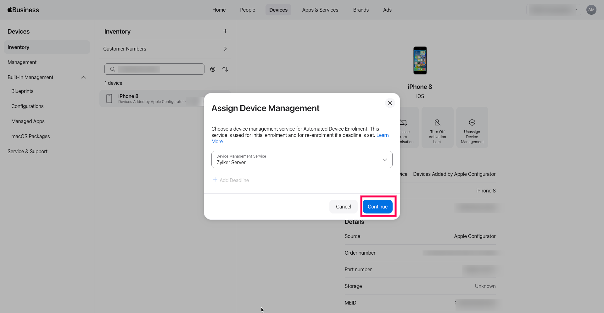Screen dimensions: 604x313
Task: Click the Cancel button
Action: (343, 207)
